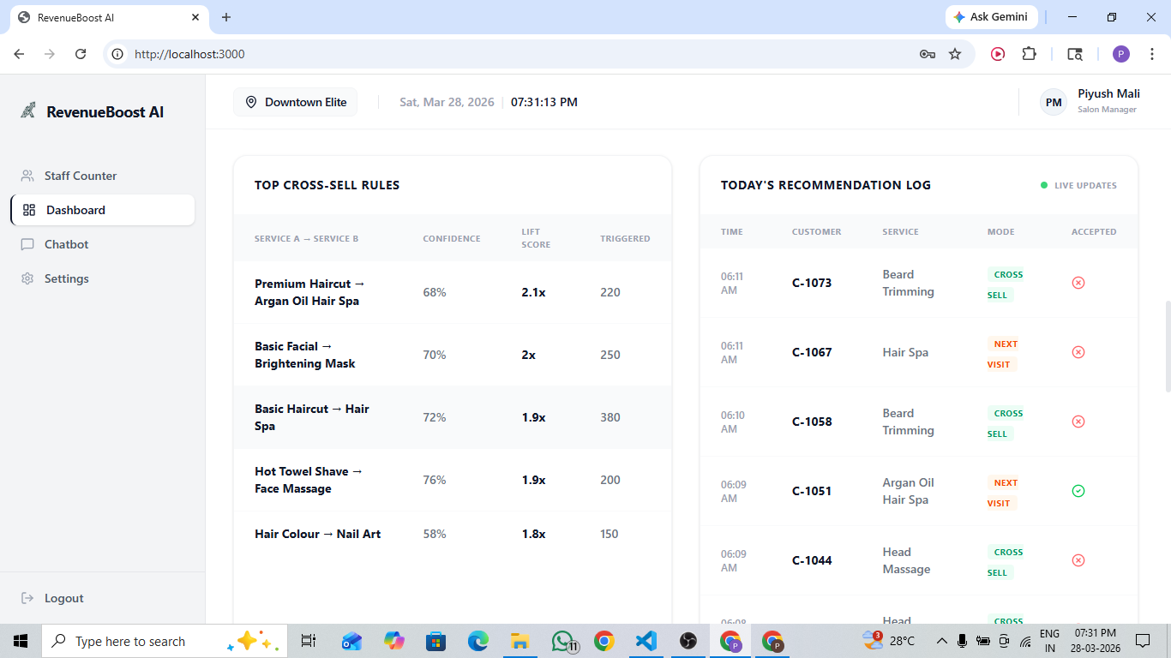
Task: Select the Hair Colour → Nail Art rule
Action: [x=453, y=534]
